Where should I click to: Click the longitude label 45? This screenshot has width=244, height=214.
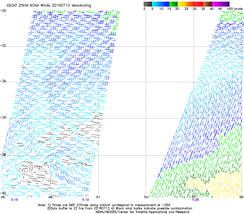pos(3,197)
